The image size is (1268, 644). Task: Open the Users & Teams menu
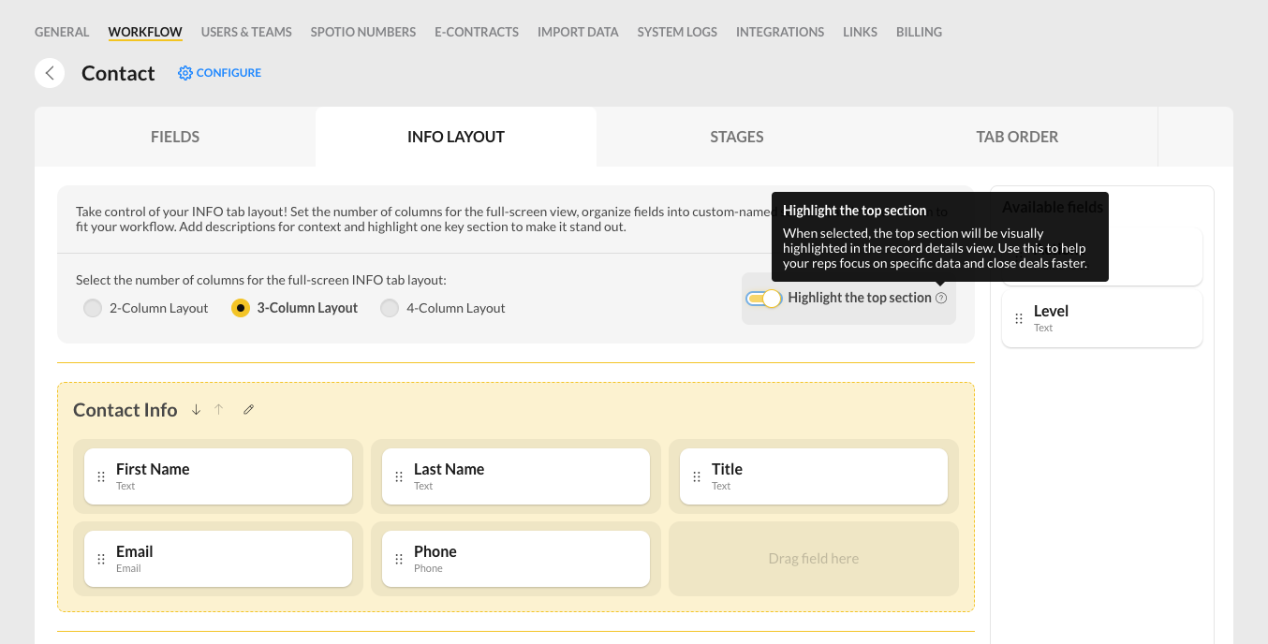(246, 32)
